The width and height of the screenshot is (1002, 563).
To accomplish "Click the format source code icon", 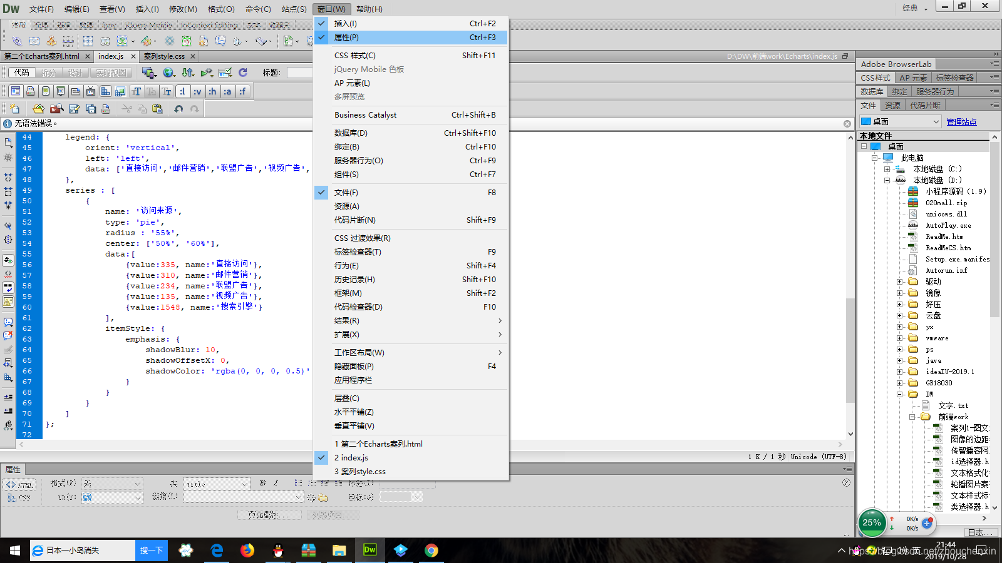I will [8, 425].
